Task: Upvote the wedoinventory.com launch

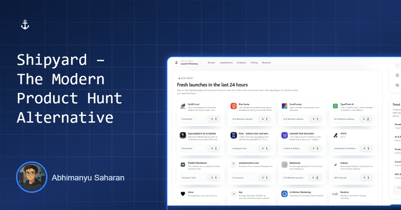Action: 265,177
